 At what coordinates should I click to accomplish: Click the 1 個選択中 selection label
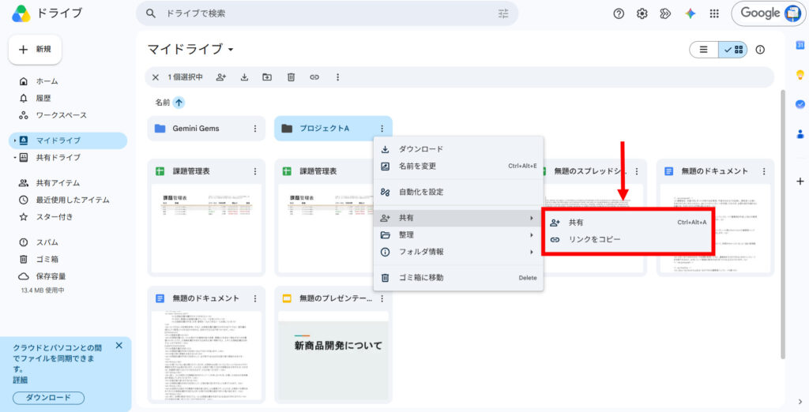pos(185,77)
